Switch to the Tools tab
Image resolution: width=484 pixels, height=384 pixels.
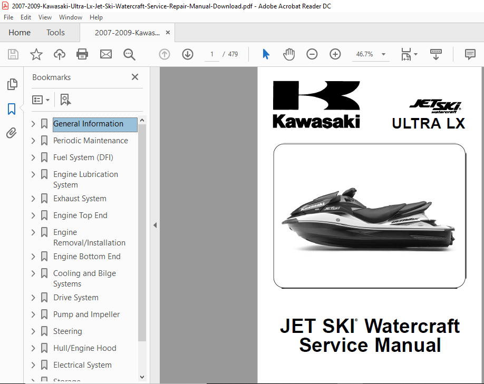pos(55,32)
